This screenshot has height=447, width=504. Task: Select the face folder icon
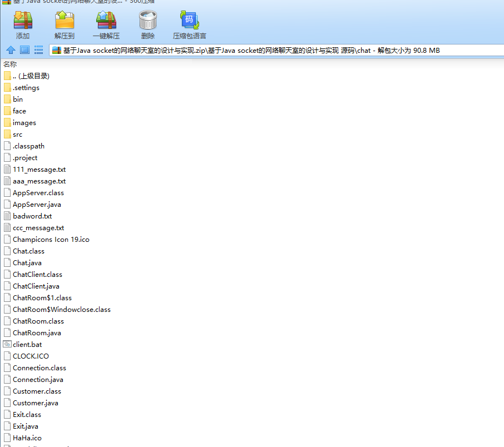[7, 111]
